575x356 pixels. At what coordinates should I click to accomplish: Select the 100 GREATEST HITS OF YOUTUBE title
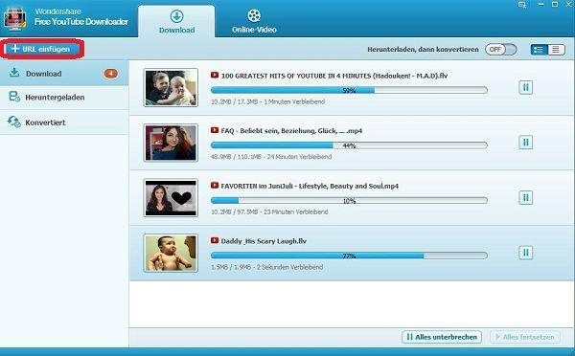coord(334,76)
